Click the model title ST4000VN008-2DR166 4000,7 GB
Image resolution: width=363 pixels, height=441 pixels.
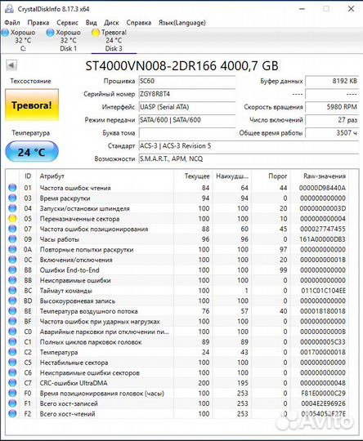click(181, 66)
